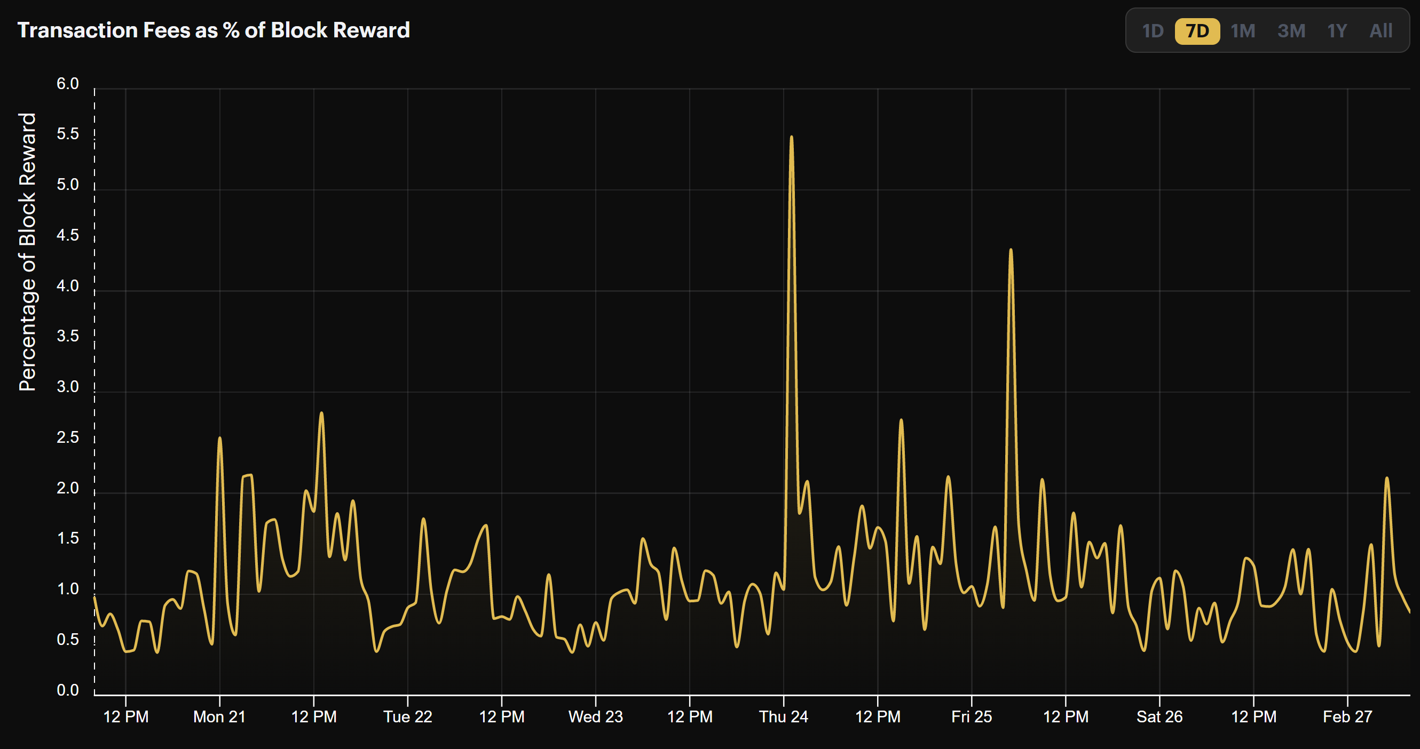Image resolution: width=1420 pixels, height=749 pixels.
Task: Click the highlighted 7D selector pill
Action: point(1197,31)
